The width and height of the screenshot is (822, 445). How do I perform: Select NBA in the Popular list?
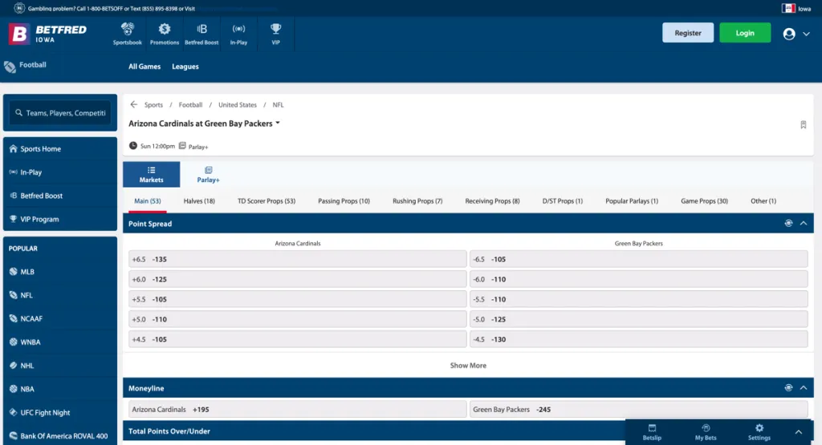[60, 389]
